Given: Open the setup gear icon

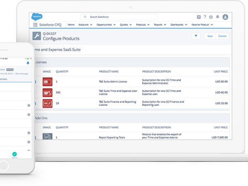Looking at the screenshot, I should click(211, 17).
